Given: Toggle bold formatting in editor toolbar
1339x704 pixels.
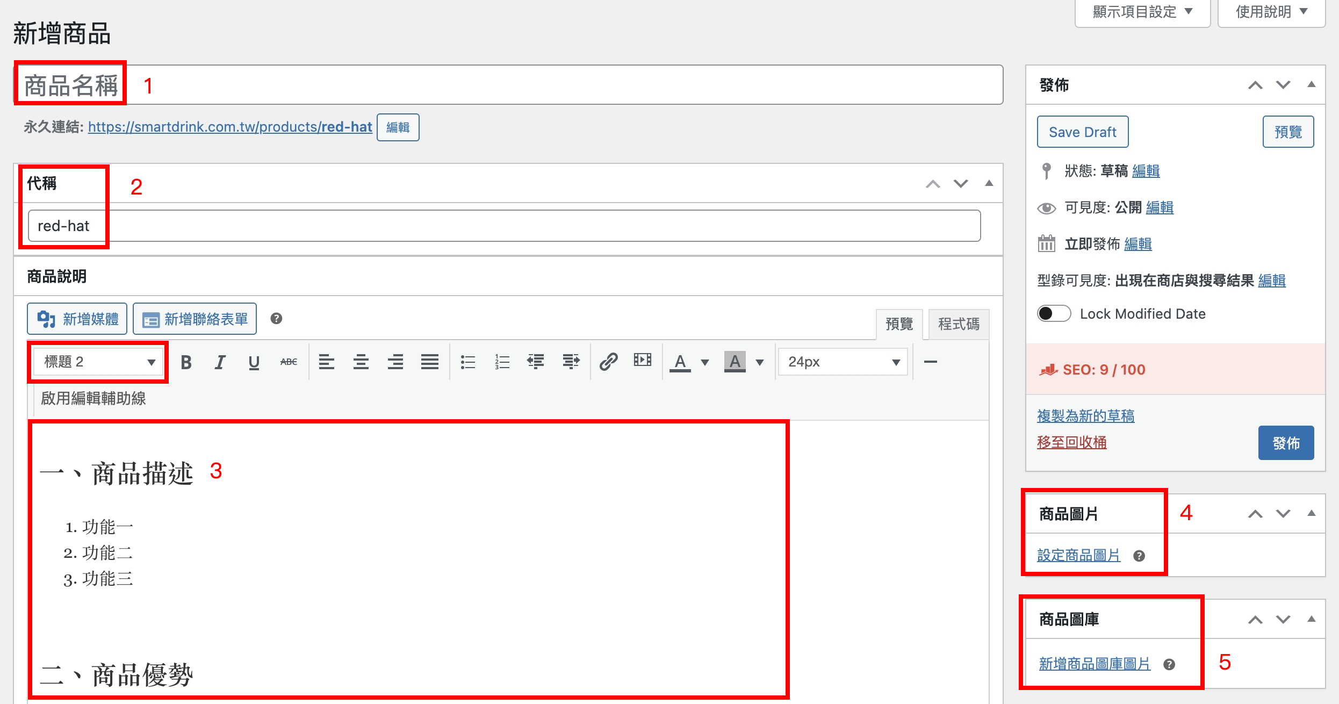Looking at the screenshot, I should (x=186, y=362).
